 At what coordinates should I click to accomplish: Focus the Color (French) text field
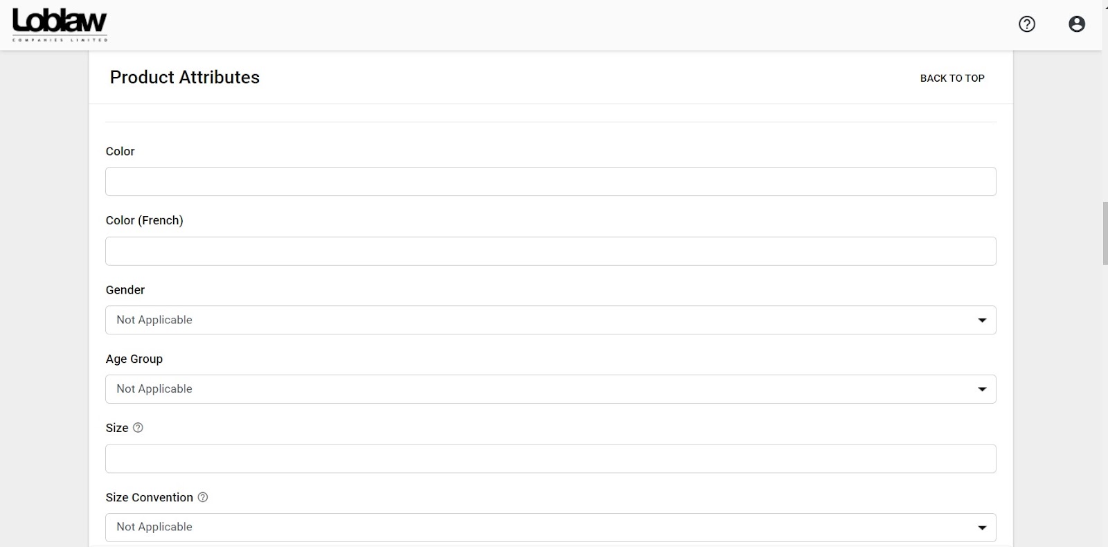pos(551,251)
